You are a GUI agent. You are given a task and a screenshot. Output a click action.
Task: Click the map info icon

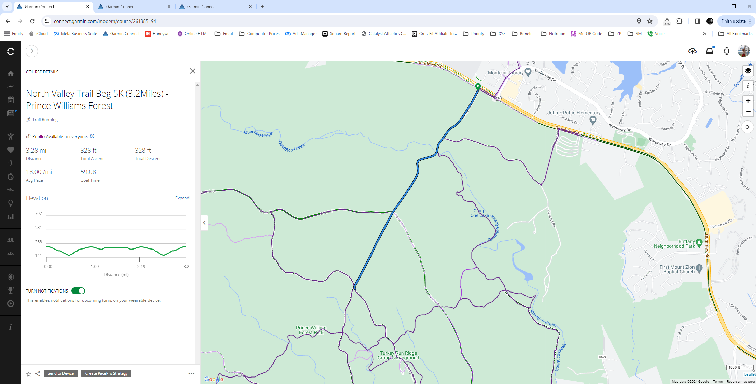748,86
